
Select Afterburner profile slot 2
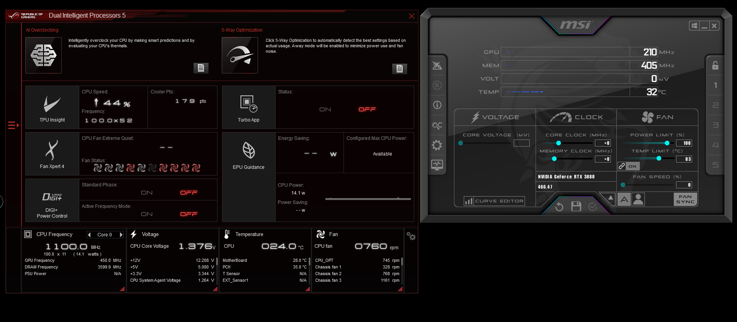pos(715,105)
